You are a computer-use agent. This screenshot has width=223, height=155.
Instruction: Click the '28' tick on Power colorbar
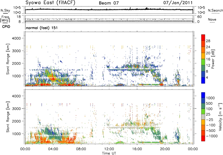click(x=208, y=41)
